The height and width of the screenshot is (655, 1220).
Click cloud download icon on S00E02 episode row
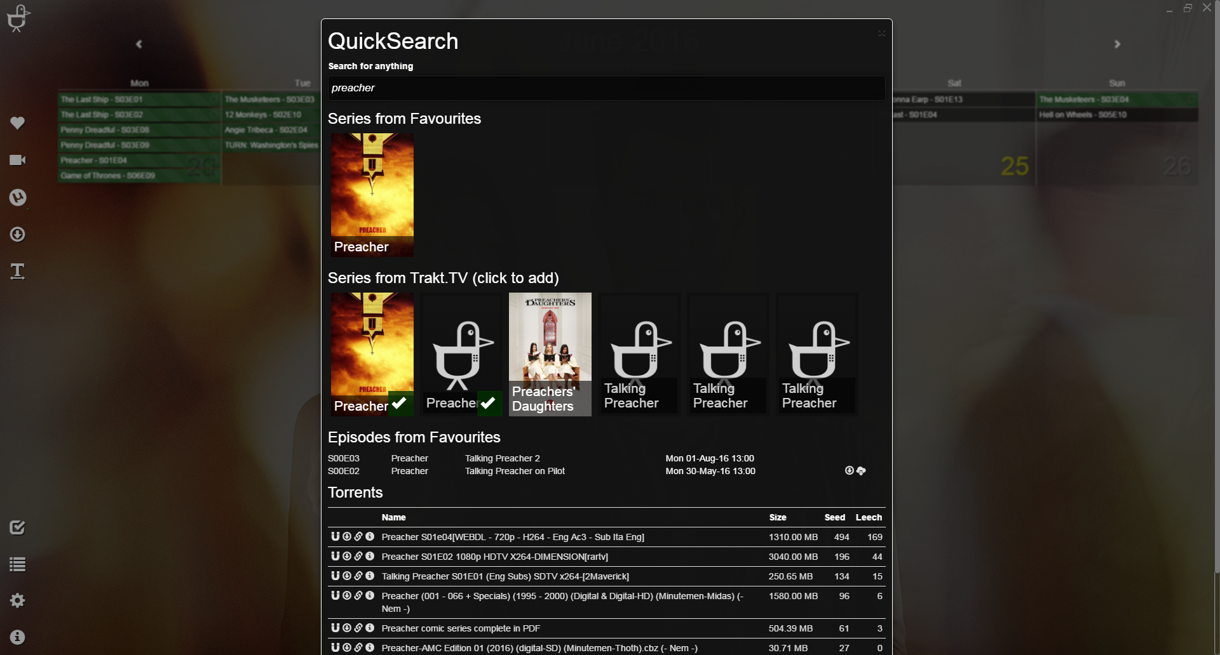tap(861, 470)
